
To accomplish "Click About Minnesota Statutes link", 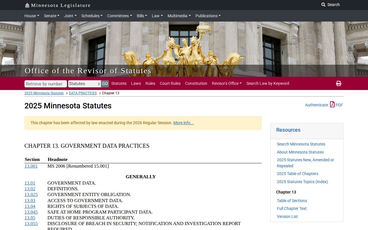I will tap(300, 152).
